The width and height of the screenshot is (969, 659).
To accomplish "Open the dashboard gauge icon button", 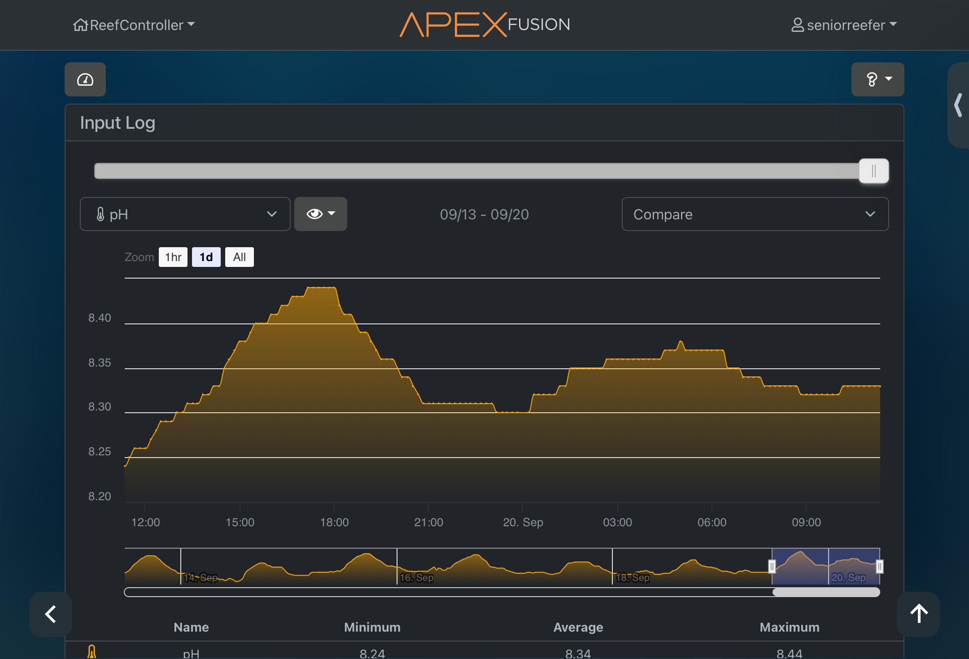I will pyautogui.click(x=85, y=79).
